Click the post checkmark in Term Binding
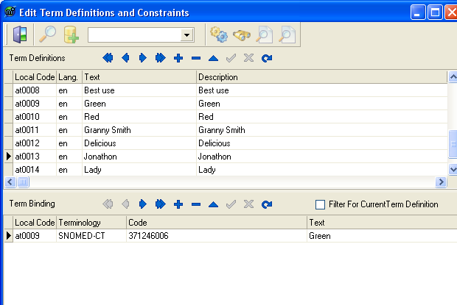Image resolution: width=457 pixels, height=305 pixels. 231,204
